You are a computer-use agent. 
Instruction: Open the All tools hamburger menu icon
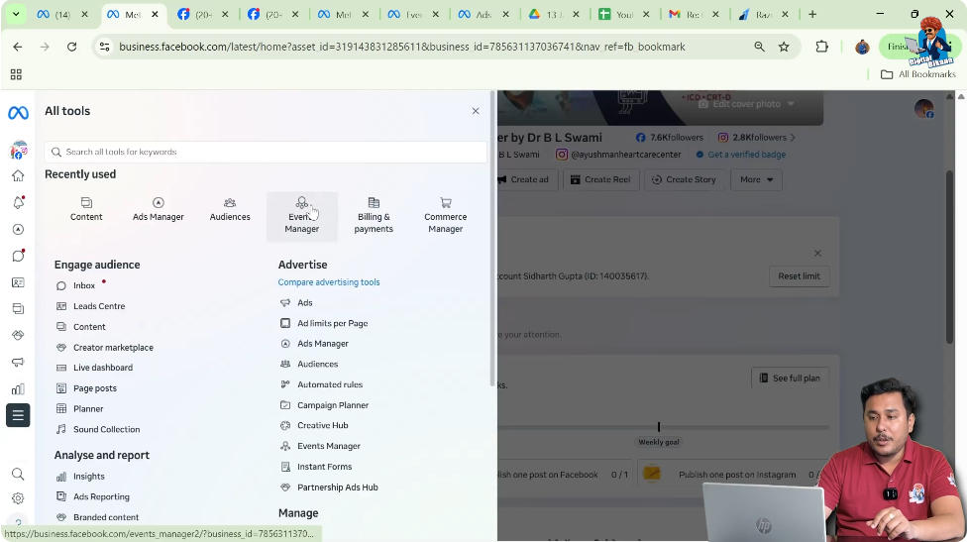tap(18, 415)
